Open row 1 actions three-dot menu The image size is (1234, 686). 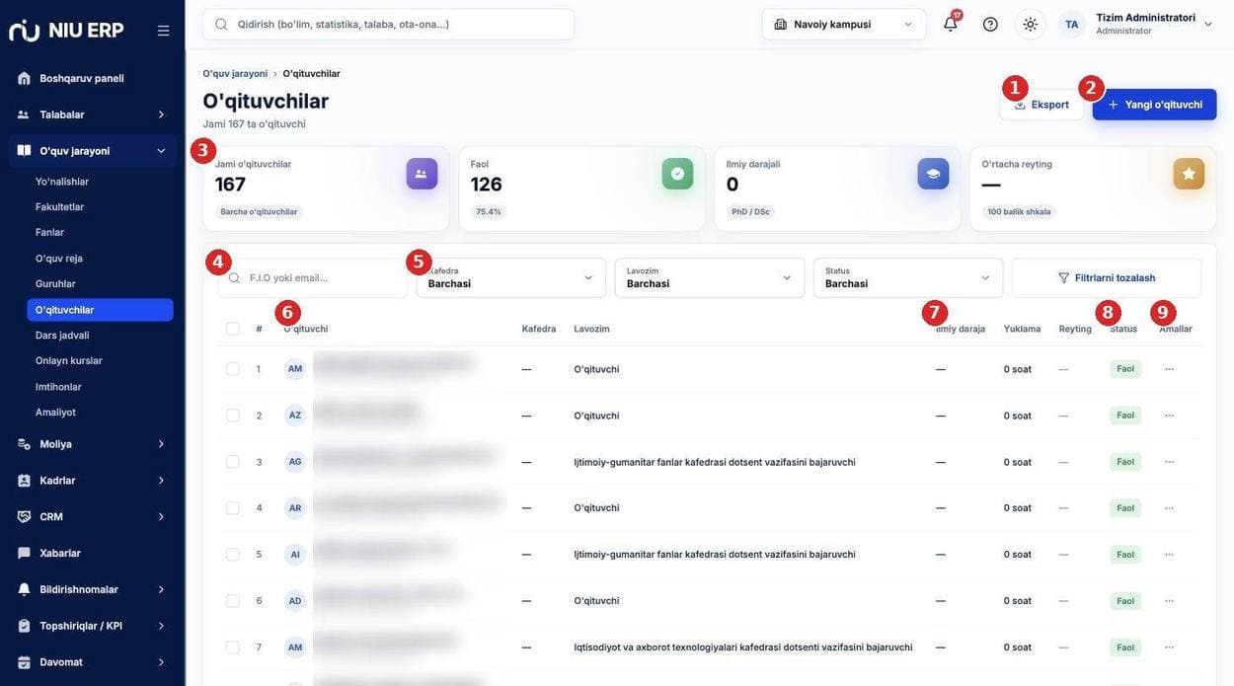1169,369
